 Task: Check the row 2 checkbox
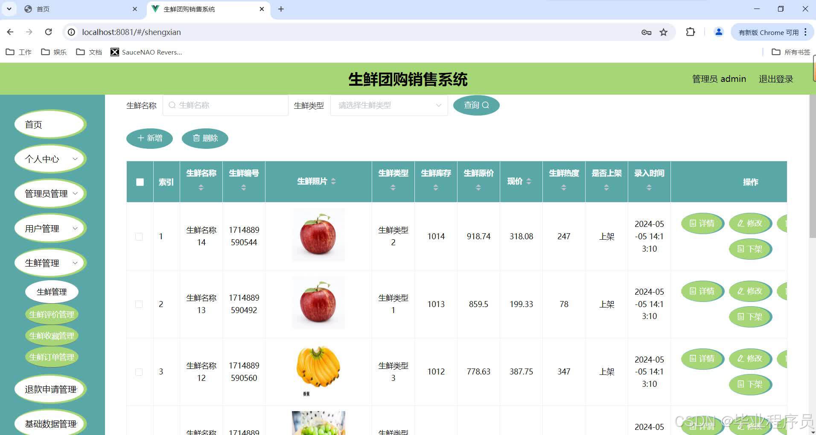tap(139, 304)
